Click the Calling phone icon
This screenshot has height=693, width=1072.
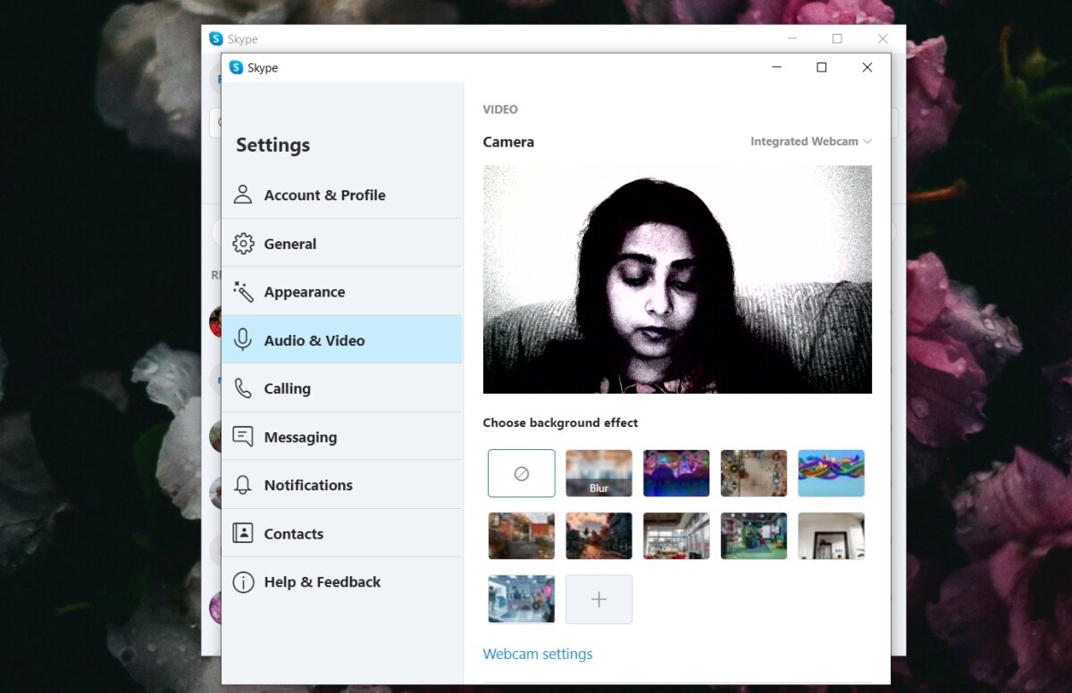243,388
